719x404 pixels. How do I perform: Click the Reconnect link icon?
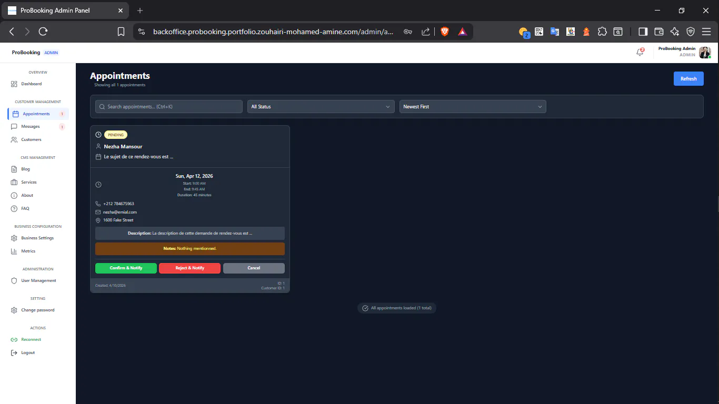click(14, 339)
